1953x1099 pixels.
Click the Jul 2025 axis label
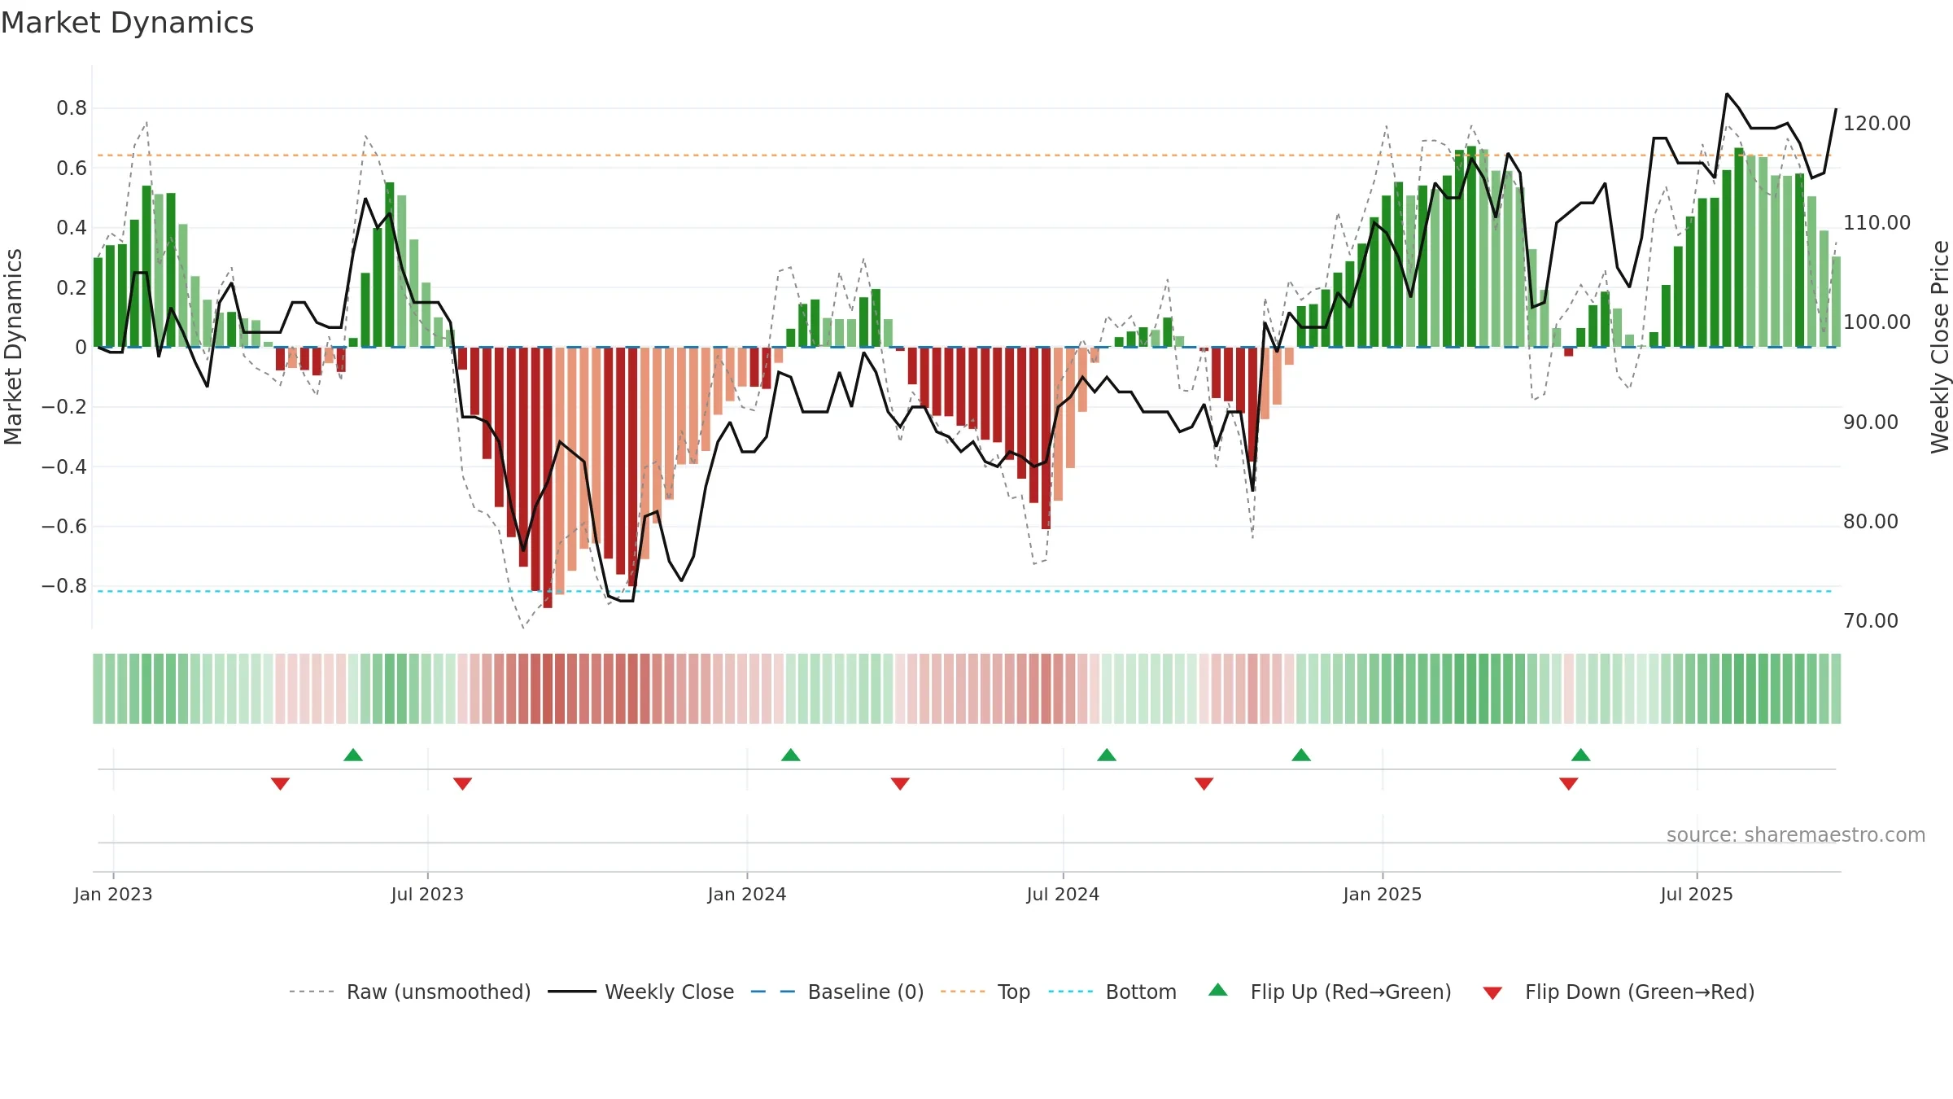pyautogui.click(x=1697, y=894)
